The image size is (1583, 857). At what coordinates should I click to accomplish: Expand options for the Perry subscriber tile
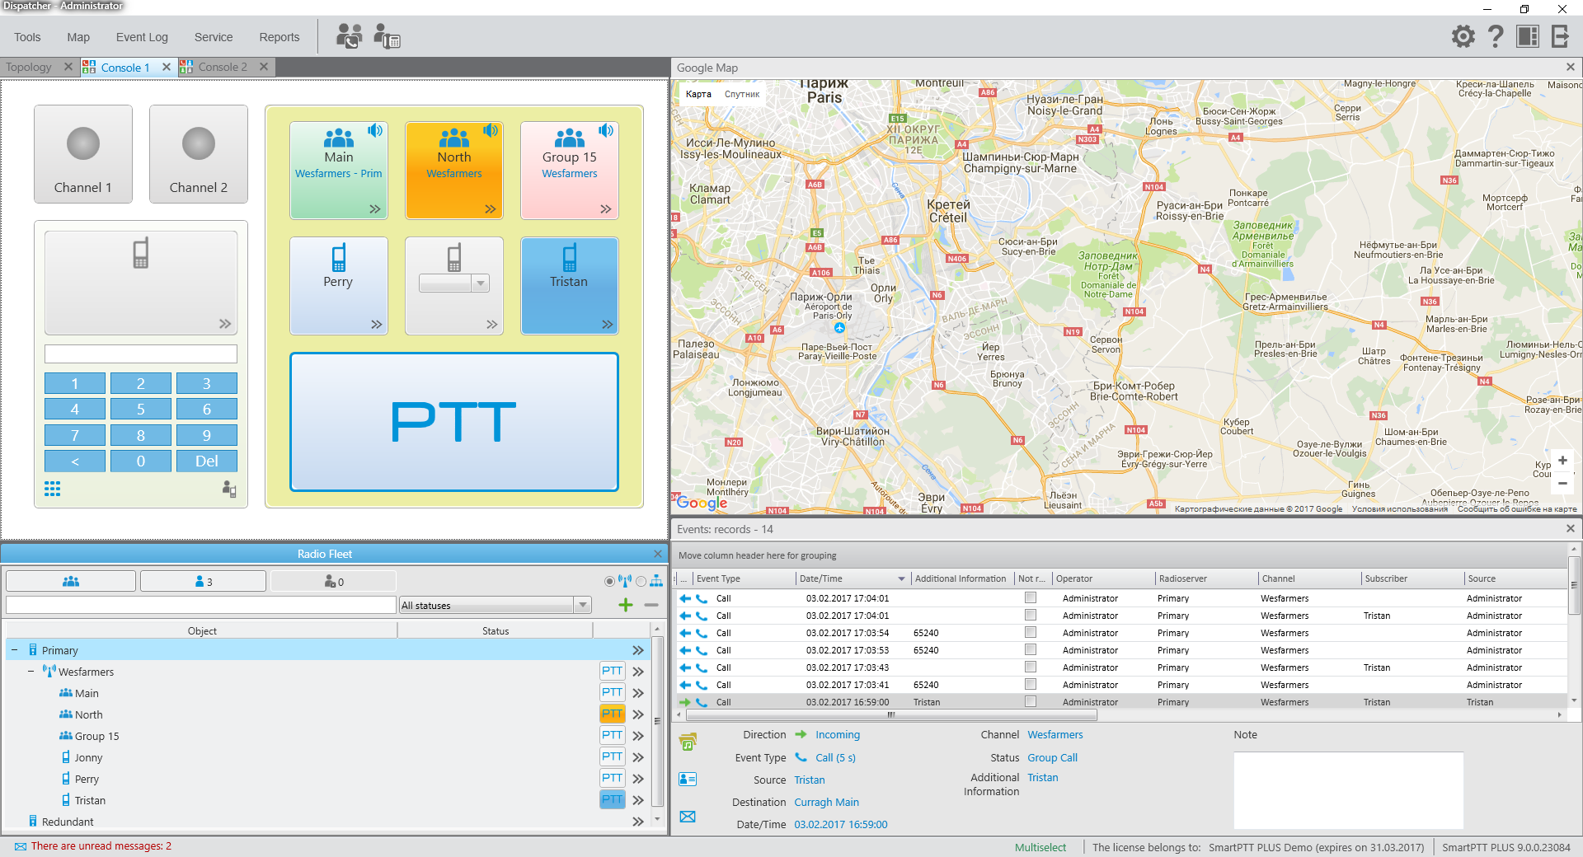376,325
